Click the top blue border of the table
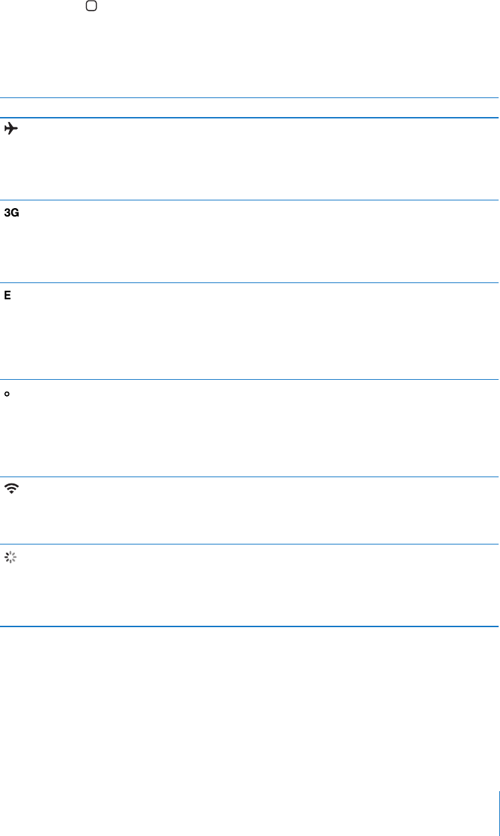 coord(249,97)
